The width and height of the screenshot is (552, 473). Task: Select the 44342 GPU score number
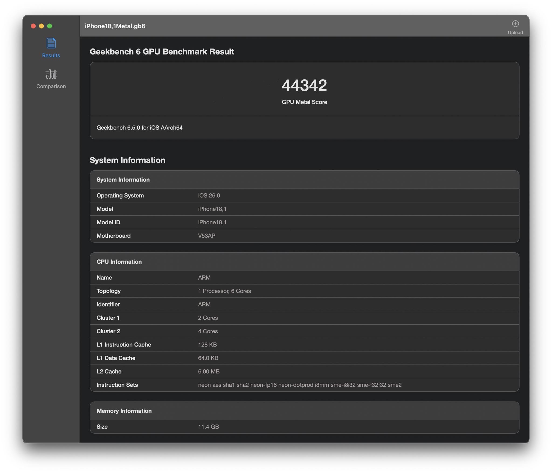304,85
